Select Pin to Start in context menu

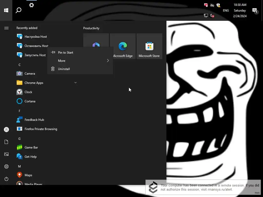(80, 52)
